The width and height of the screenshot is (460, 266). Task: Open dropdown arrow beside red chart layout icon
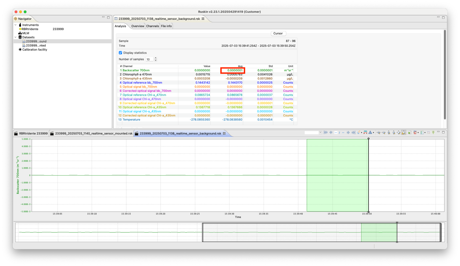tap(418, 133)
